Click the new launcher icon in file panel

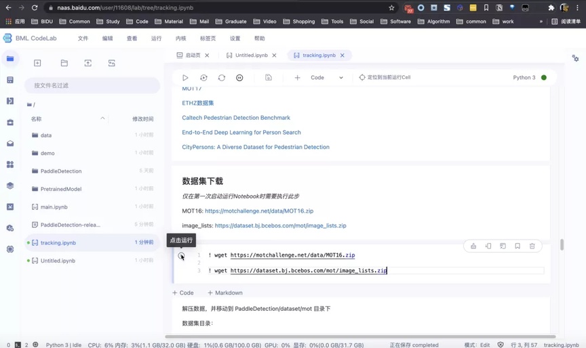[x=37, y=63]
